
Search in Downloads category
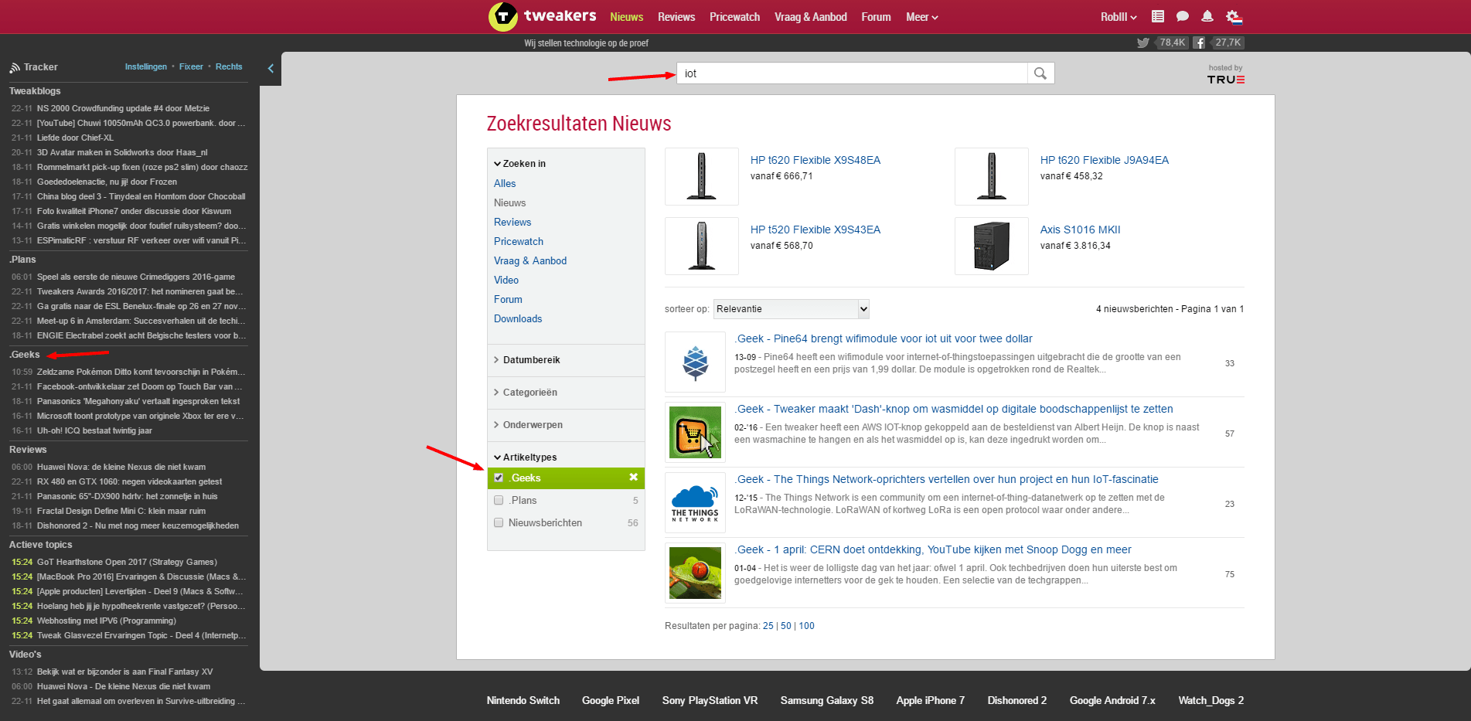518,318
